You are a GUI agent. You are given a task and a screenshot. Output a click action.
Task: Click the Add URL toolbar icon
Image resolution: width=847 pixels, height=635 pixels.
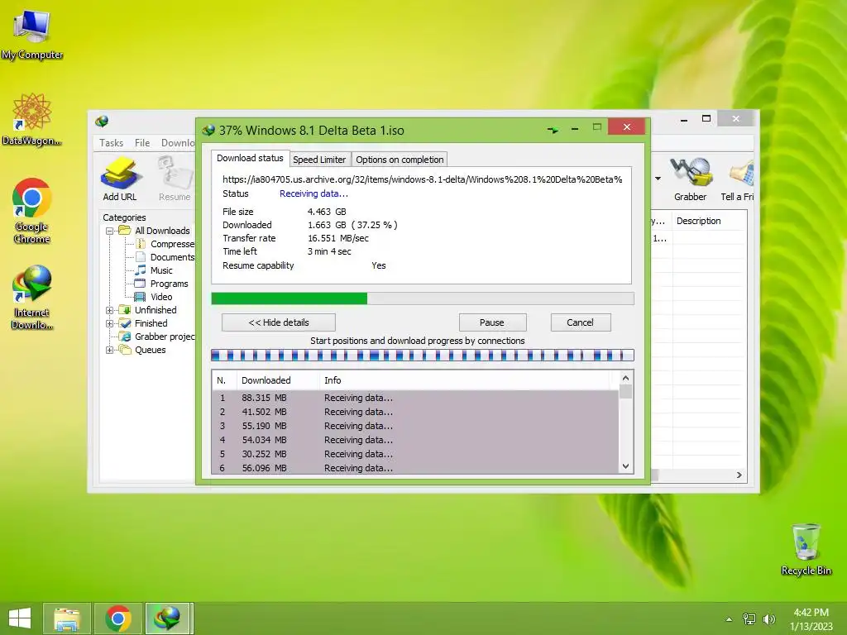(120, 179)
